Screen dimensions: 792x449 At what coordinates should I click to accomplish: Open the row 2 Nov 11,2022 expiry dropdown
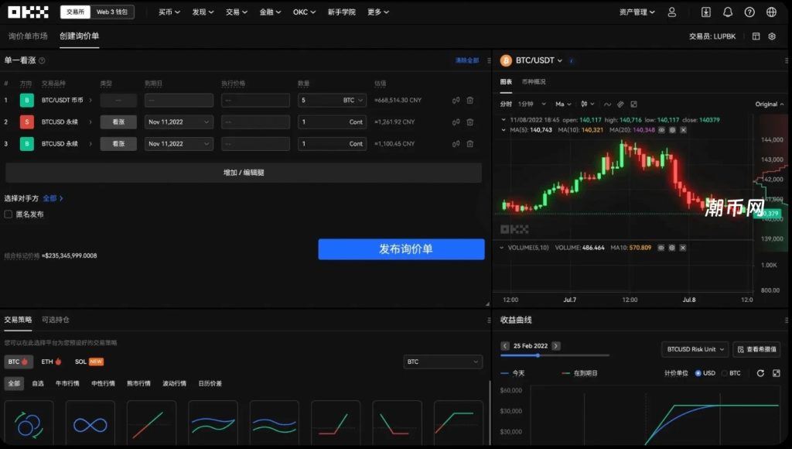click(178, 122)
